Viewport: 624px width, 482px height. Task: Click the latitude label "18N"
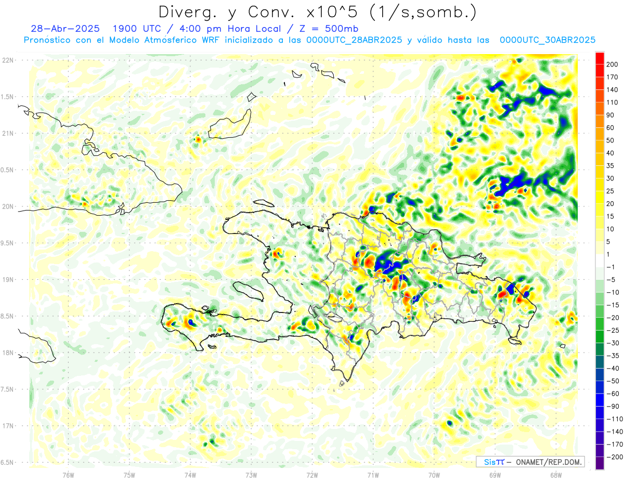click(7, 353)
